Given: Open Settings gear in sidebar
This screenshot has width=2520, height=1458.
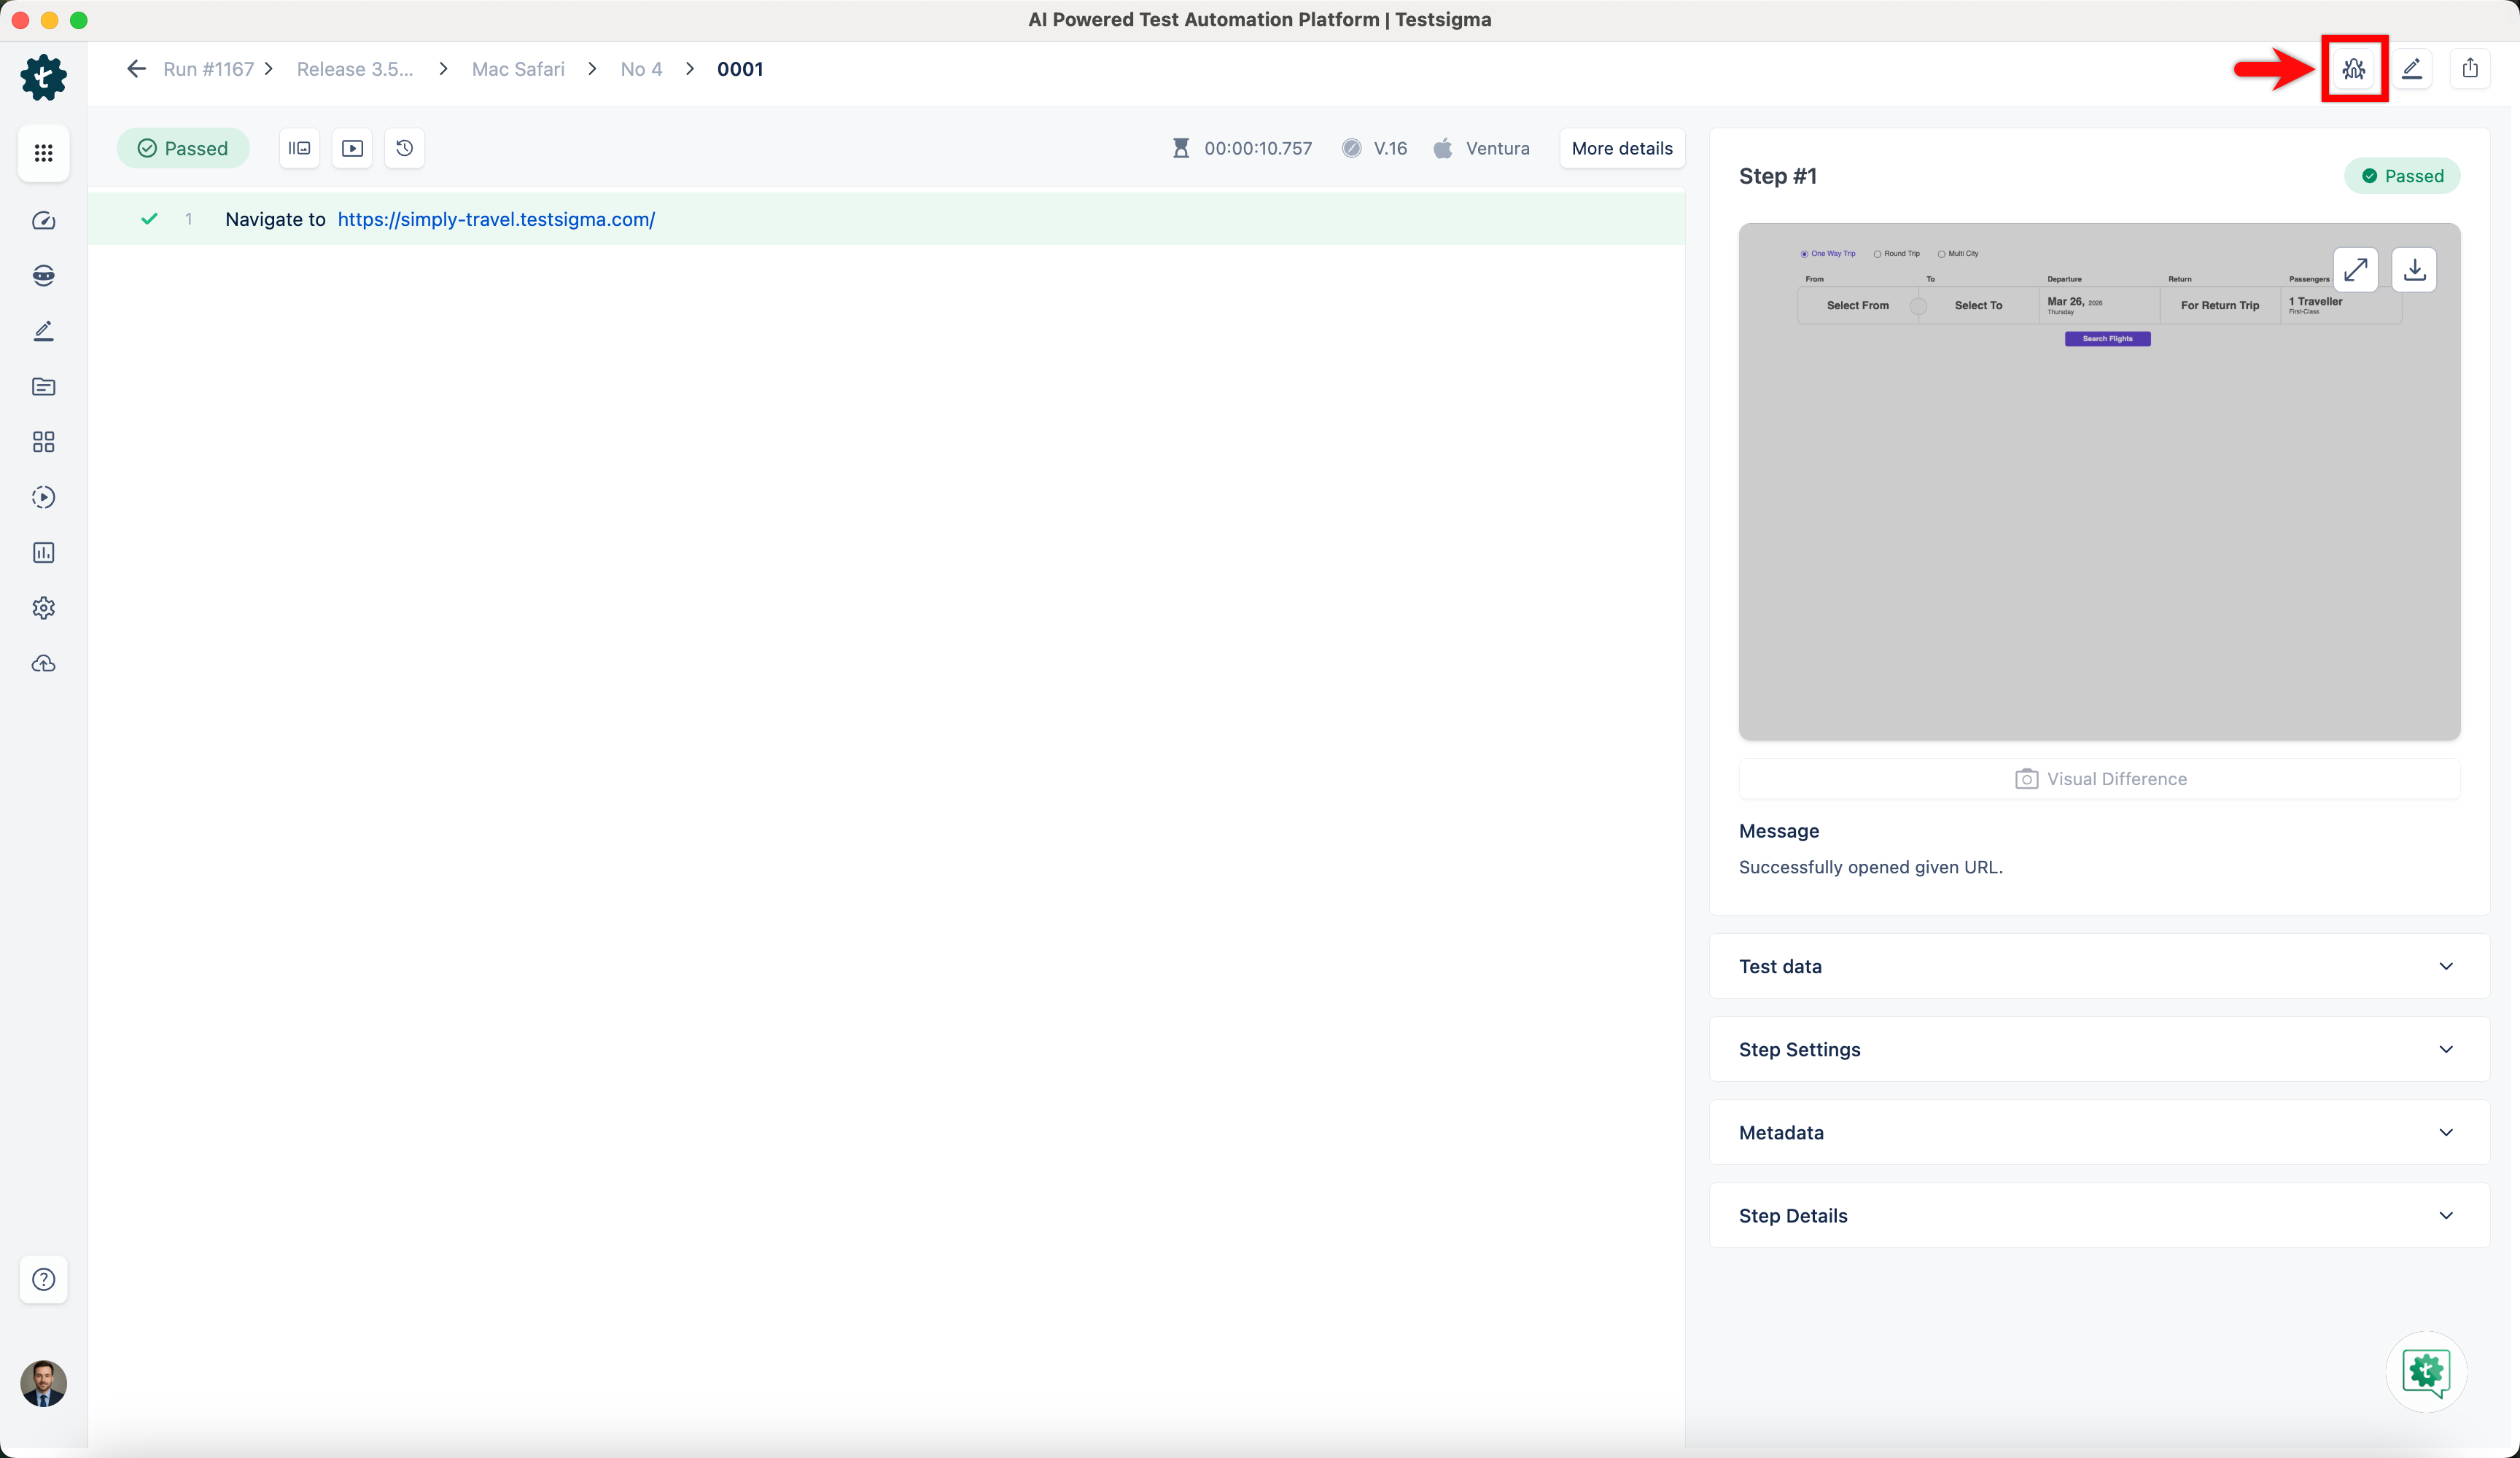Looking at the screenshot, I should tap(43, 608).
